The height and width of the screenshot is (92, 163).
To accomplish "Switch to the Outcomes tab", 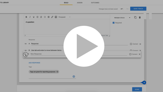I will coord(95,3).
